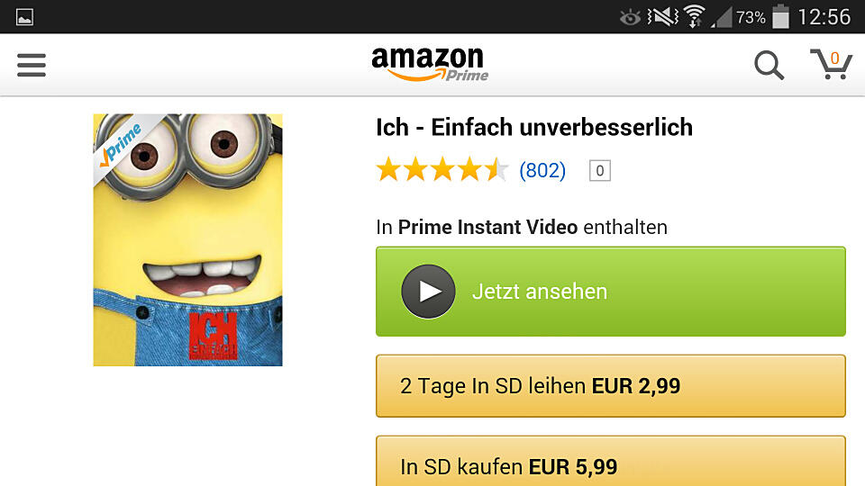Rent in SD for EUR 2,99
The image size is (865, 486).
pos(611,386)
